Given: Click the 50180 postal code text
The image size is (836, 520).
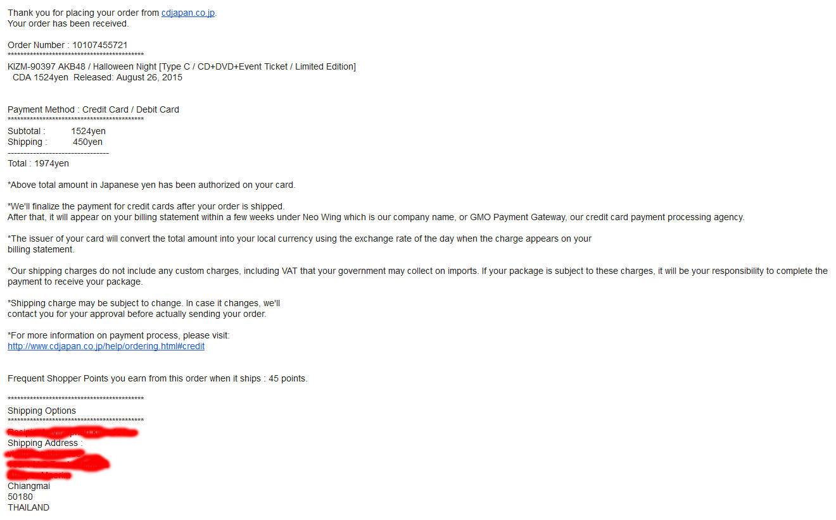Looking at the screenshot, I should point(20,497).
